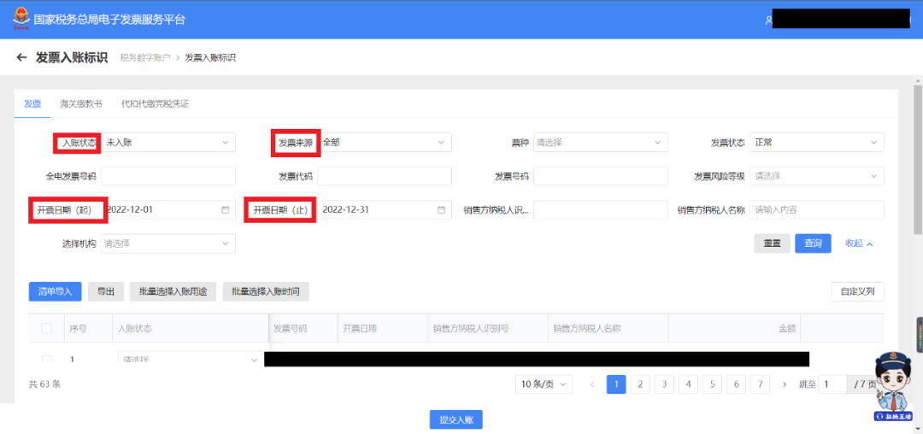The height and width of the screenshot is (434, 923).
Task: Click the 入账状态 column header
Action: click(135, 328)
